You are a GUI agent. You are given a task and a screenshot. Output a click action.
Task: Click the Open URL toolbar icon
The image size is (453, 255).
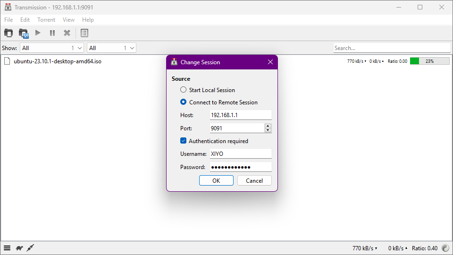[x=24, y=33]
